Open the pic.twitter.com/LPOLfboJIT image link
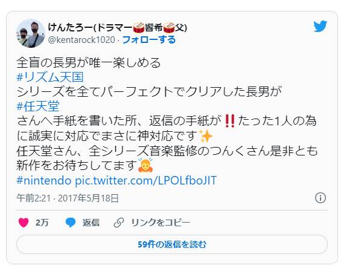 (x=146, y=180)
